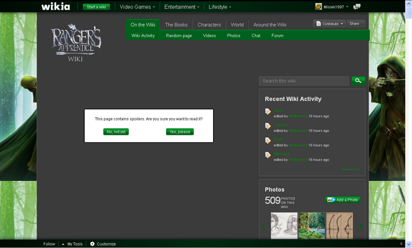This screenshot has width=412, height=248.
Task: Click the edit icon beside Rollo
Action: (x=268, y=140)
